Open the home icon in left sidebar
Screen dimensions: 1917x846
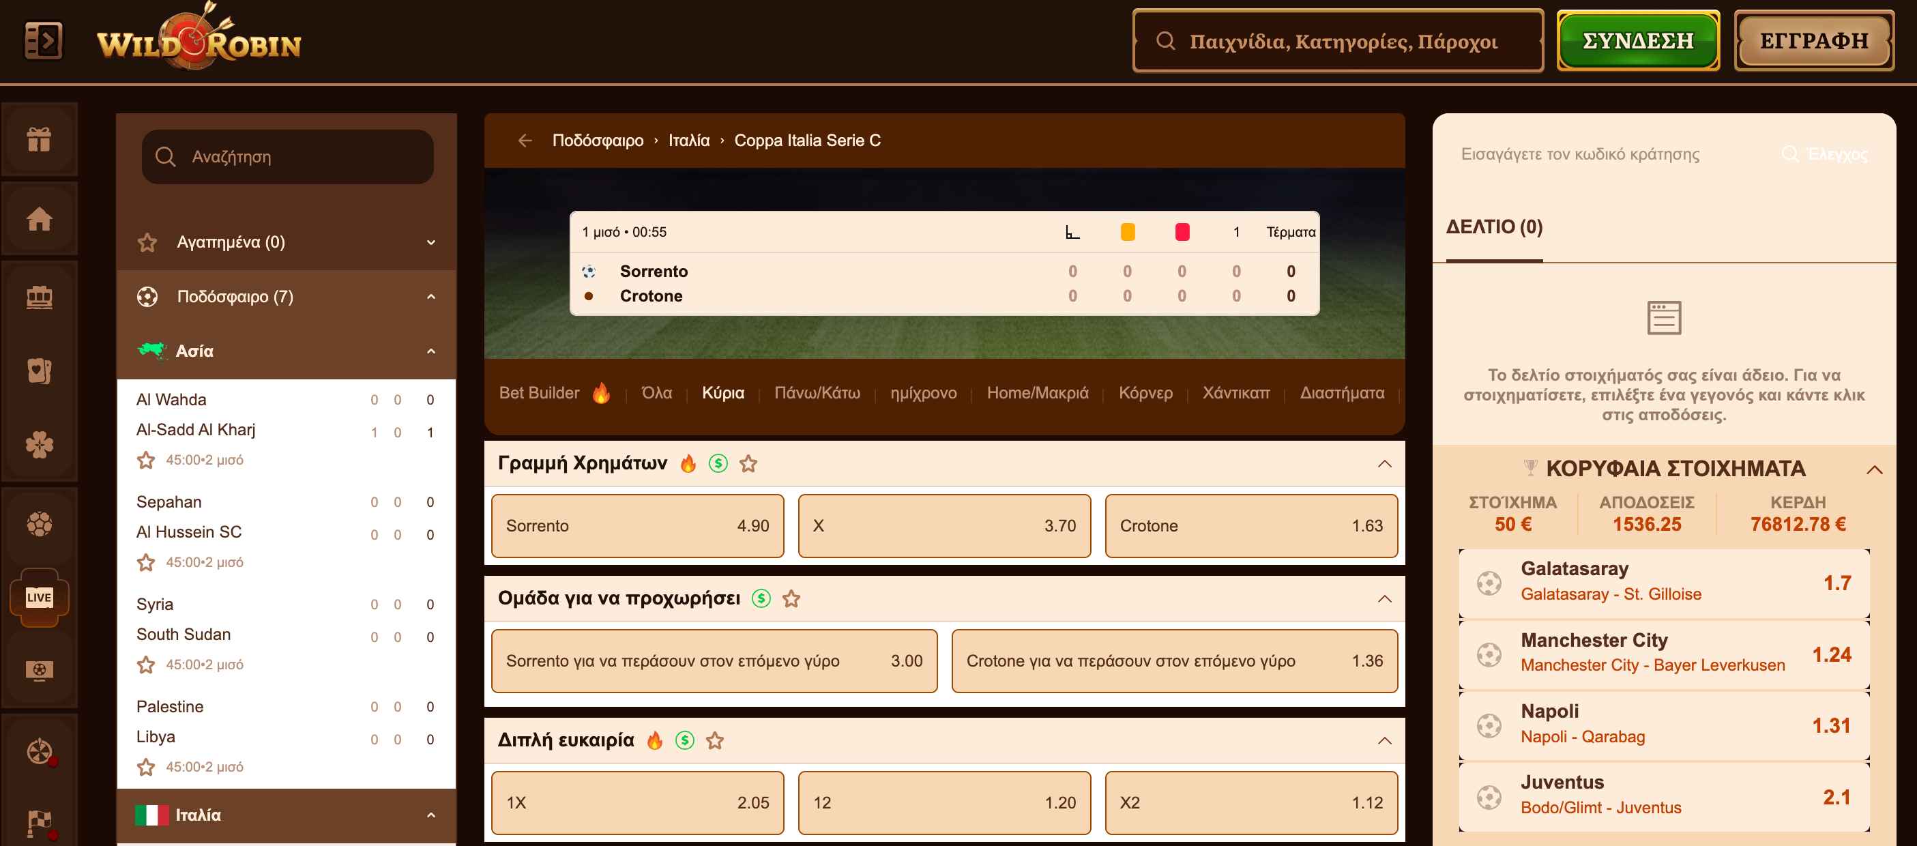[x=39, y=219]
